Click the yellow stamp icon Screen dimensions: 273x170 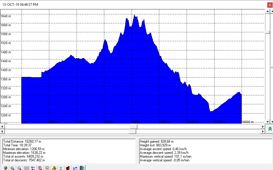[54, 168]
